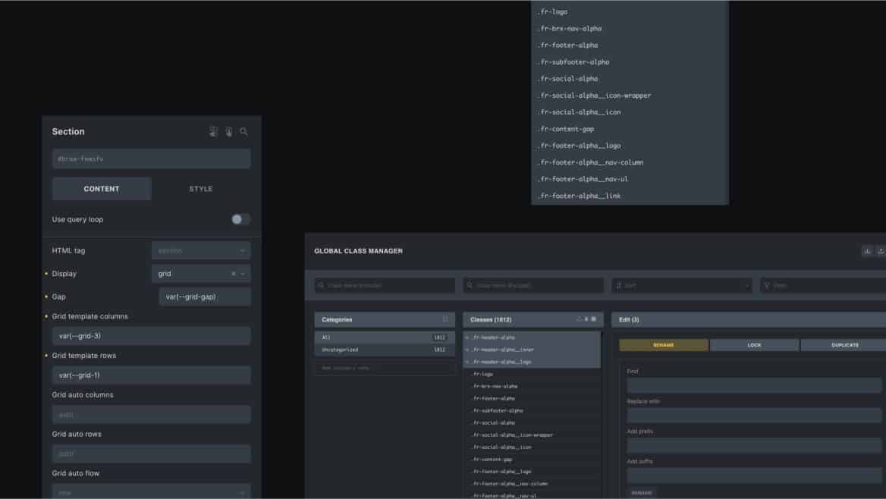The width and height of the screenshot is (886, 499).
Task: Switch to the STYLE tab
Action: [200, 189]
